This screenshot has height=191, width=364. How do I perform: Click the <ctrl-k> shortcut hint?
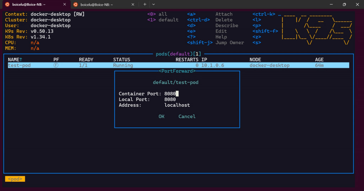[x=264, y=14]
